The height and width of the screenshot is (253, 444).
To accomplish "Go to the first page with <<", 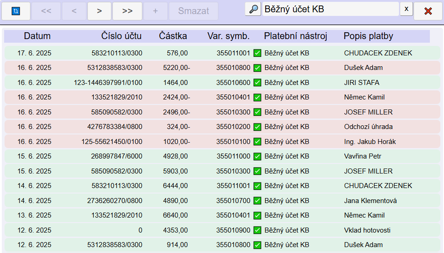I will (x=46, y=11).
